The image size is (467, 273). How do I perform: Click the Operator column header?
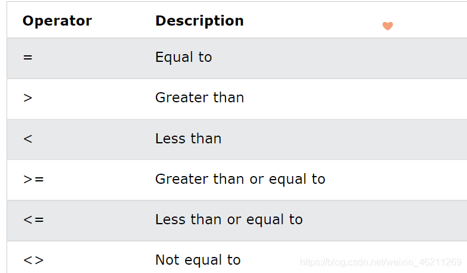point(57,21)
